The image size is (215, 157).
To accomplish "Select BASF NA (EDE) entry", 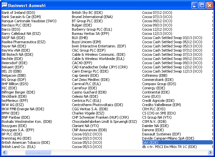I will pyautogui.click(x=13, y=38).
